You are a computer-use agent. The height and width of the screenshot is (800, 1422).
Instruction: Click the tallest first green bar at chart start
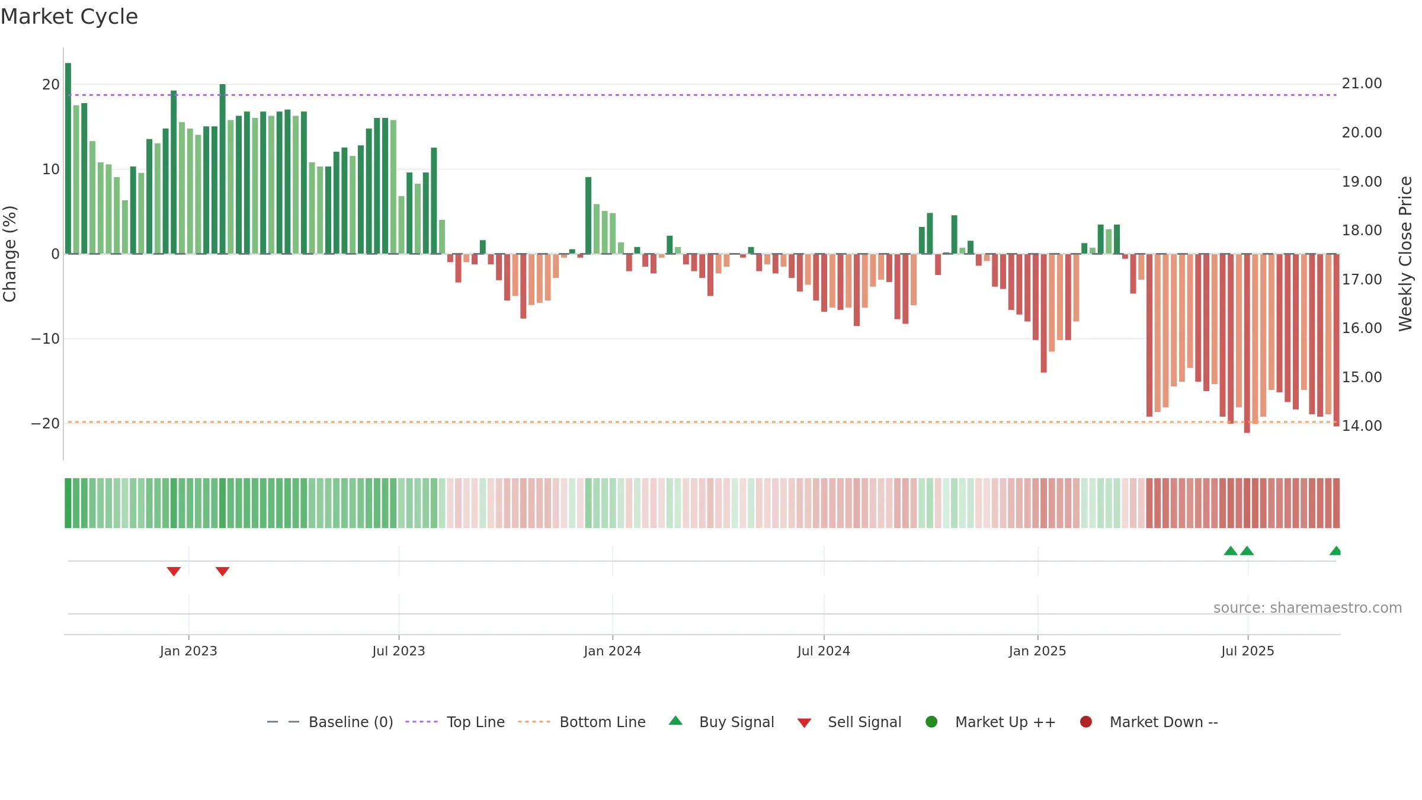pyautogui.click(x=68, y=158)
